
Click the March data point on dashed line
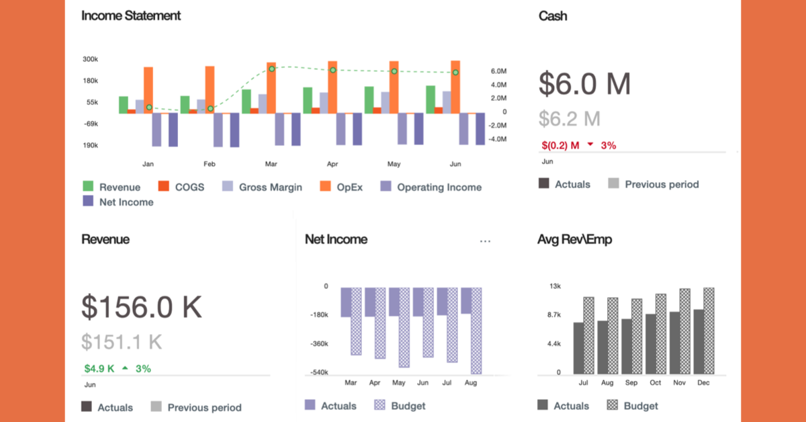(x=271, y=69)
